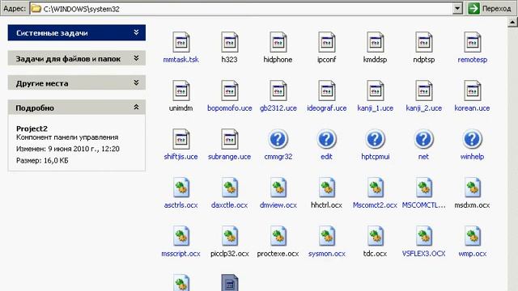Image resolution: width=518 pixels, height=291 pixels.
Task: Select the kanji_1.uce file icon
Action: tap(376, 91)
